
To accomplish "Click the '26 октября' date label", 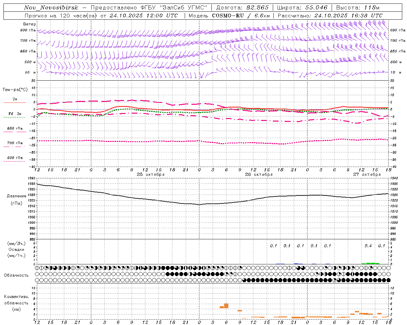I will (259, 175).
